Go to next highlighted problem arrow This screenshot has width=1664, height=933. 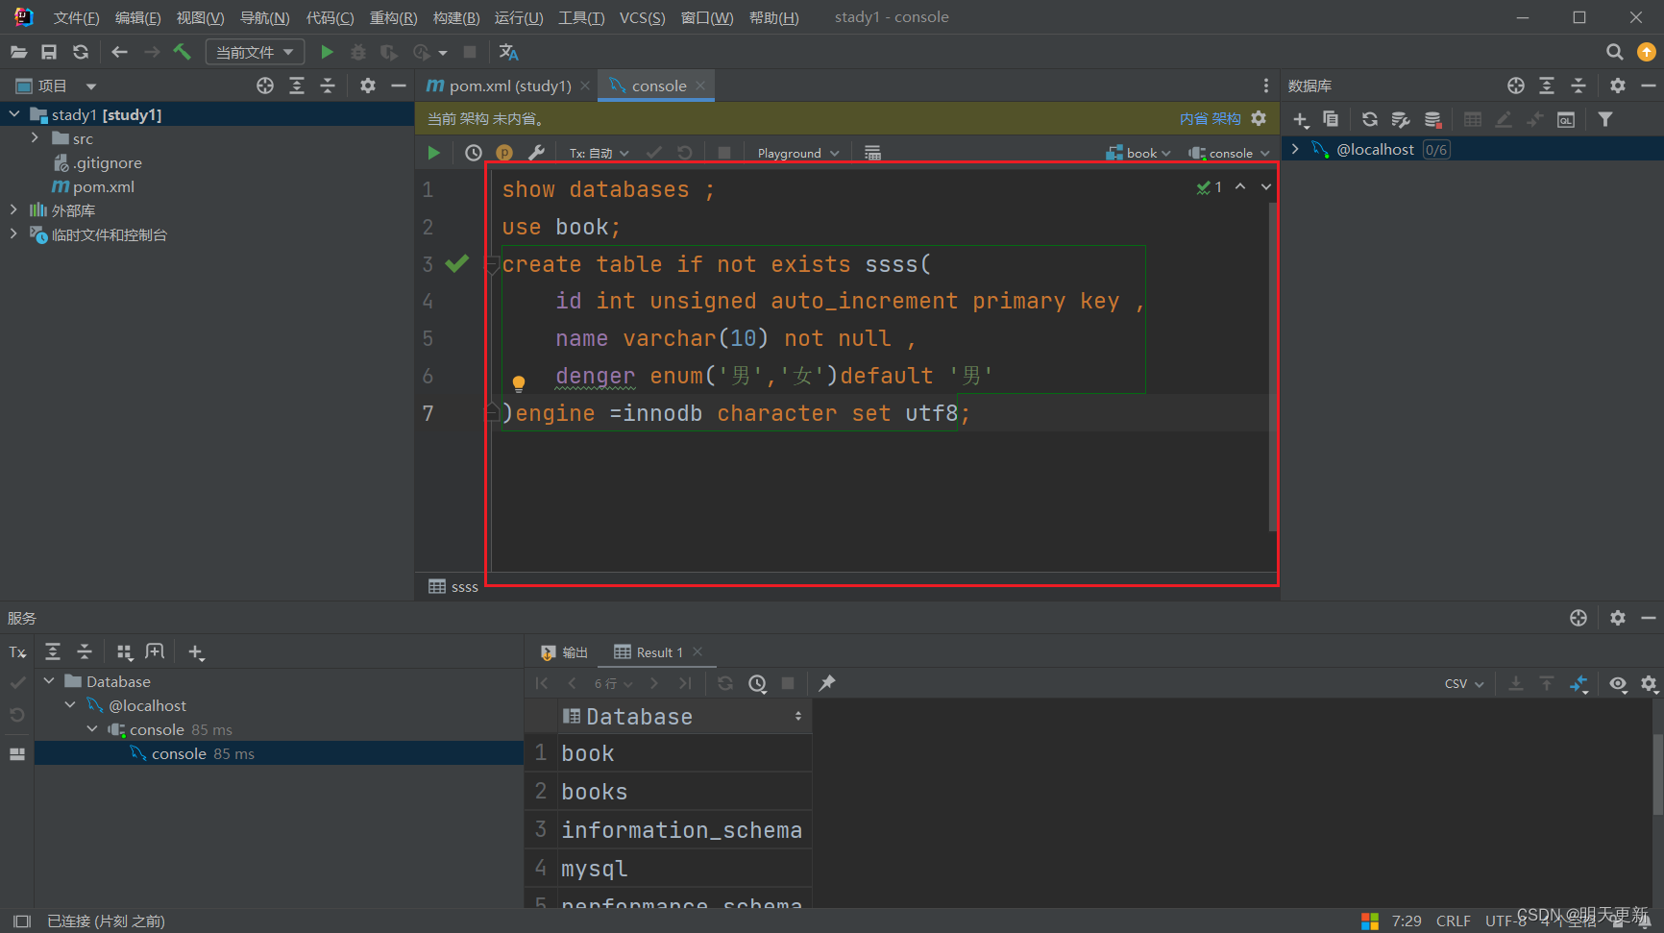tap(1266, 187)
